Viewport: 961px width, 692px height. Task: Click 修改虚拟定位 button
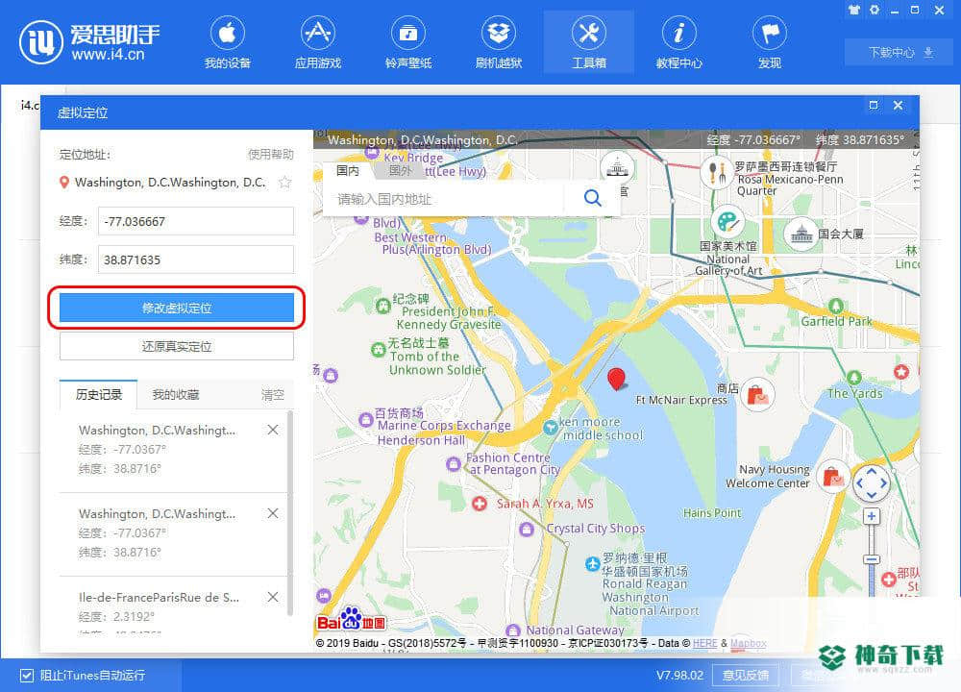click(177, 308)
